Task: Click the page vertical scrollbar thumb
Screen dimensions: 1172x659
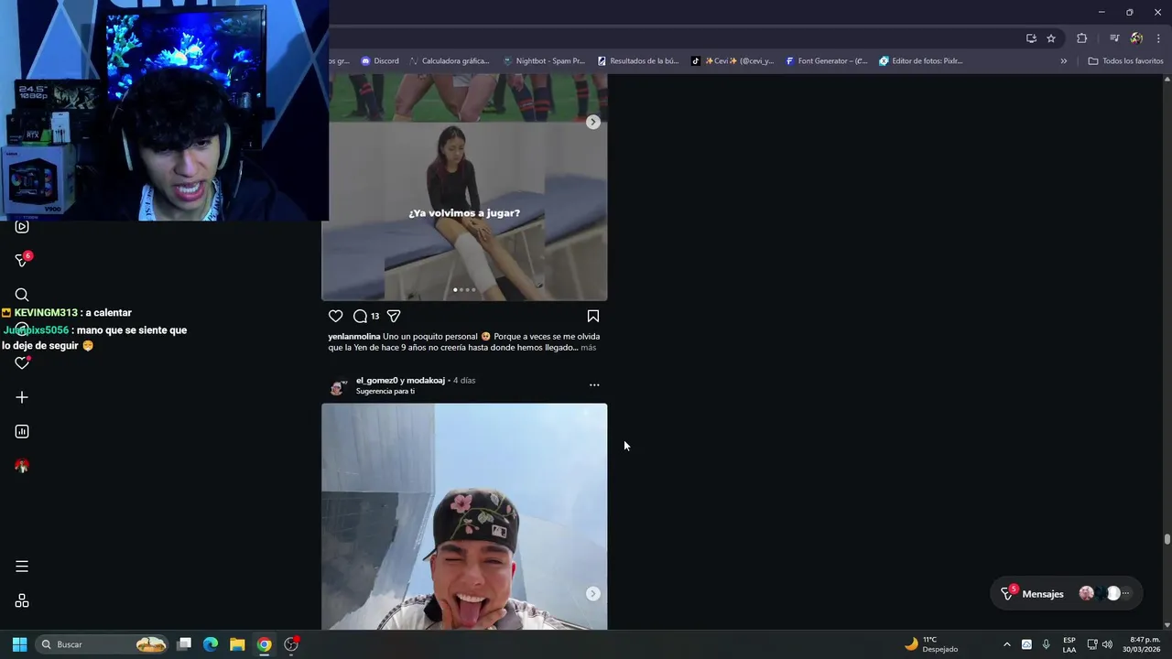Action: coord(1167,540)
